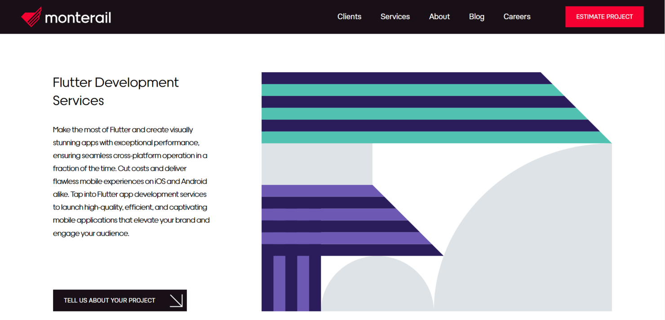Click Tell Us About Your Project text
Screen dimensions: 665x320
pyautogui.click(x=109, y=300)
